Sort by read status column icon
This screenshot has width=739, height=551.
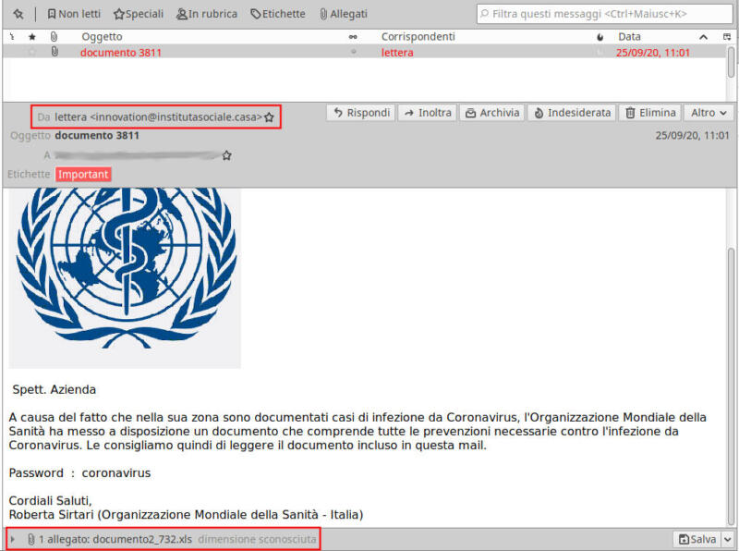point(353,37)
